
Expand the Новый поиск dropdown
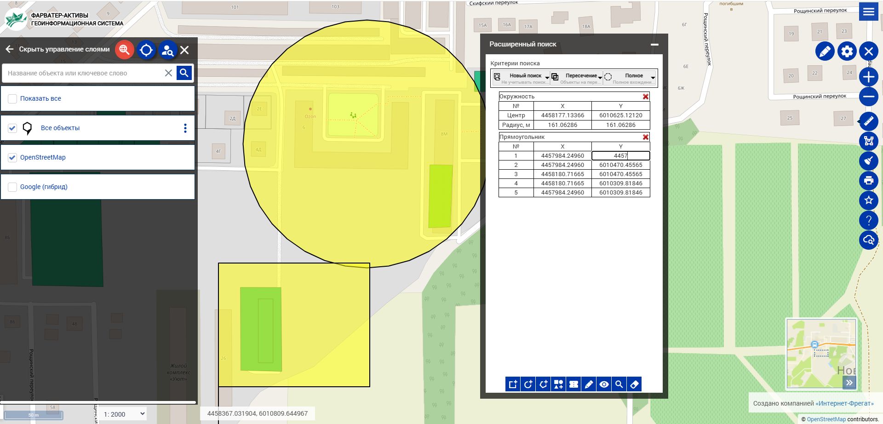[x=547, y=78]
